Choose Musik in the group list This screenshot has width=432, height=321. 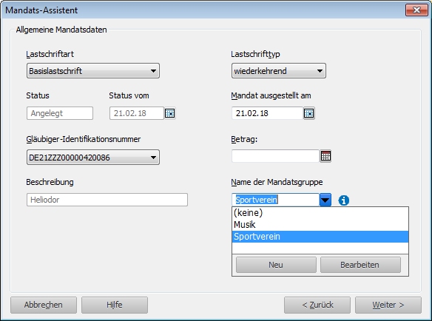(320, 225)
